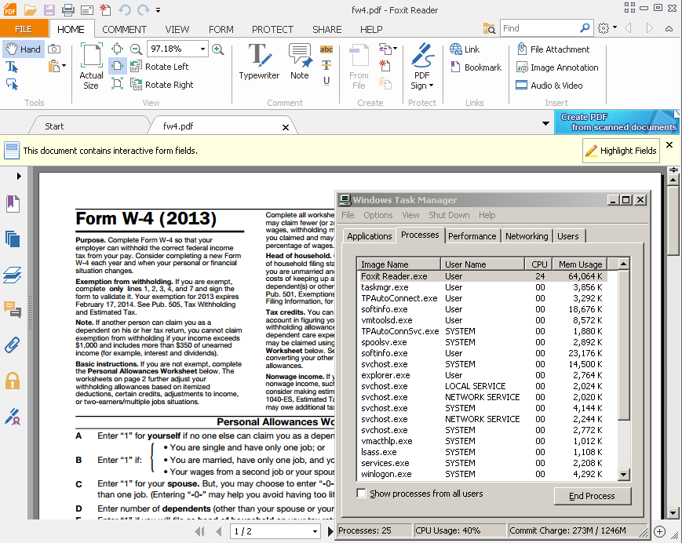The height and width of the screenshot is (543, 682).
Task: Open the Layers side panel
Action: click(13, 275)
